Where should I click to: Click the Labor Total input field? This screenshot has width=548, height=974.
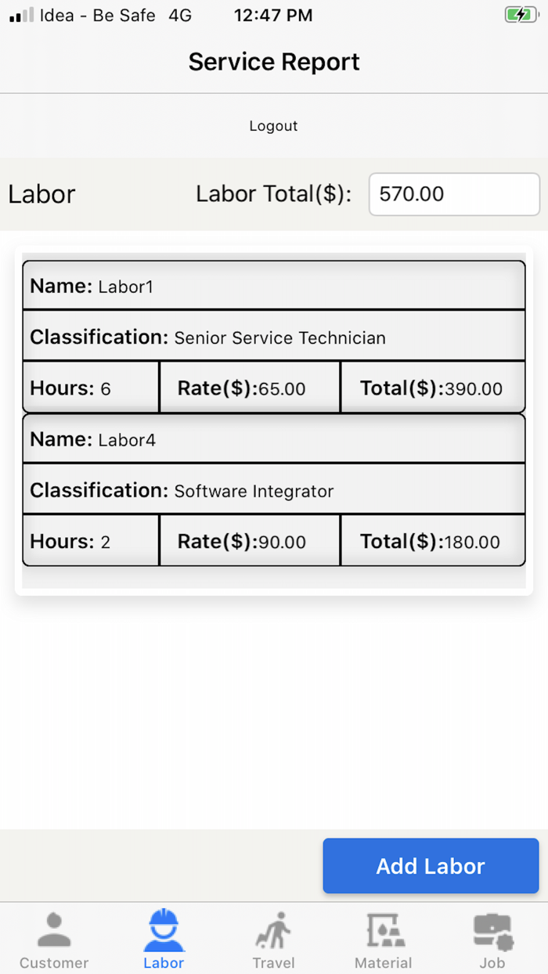coord(454,194)
